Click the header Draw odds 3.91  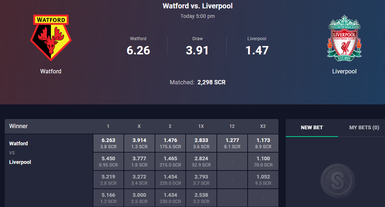point(197,50)
